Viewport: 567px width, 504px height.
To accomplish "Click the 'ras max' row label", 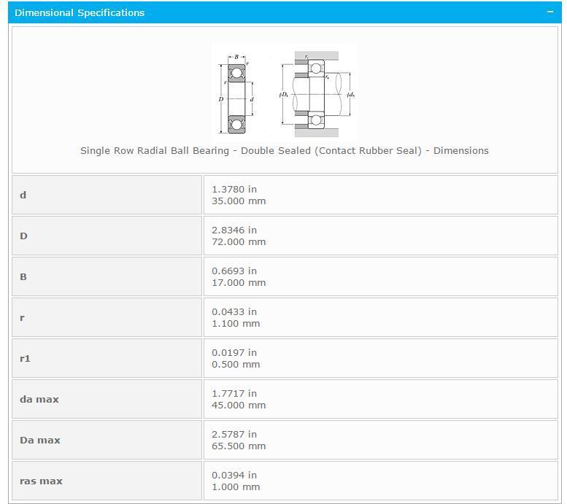I will tap(41, 481).
